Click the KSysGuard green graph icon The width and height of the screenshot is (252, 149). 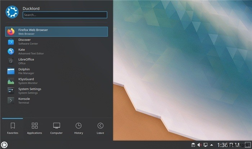click(11, 81)
